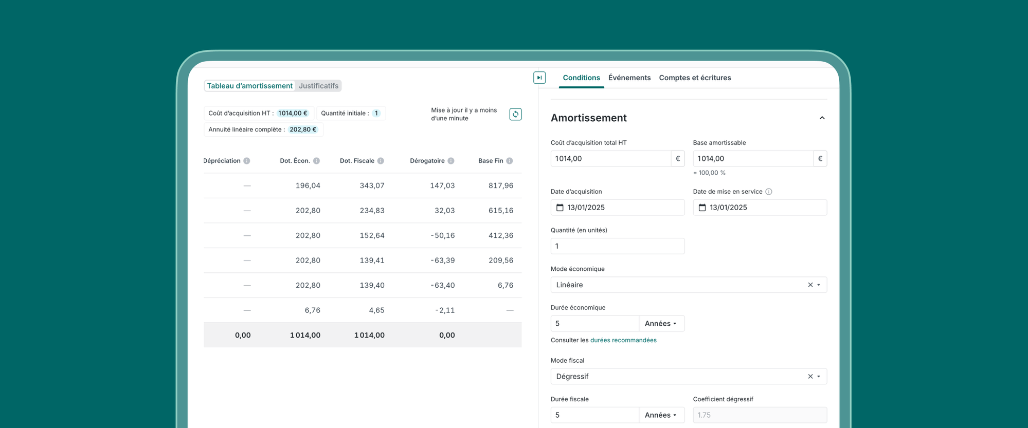Click the Quantité (en unités) input field
1028x428 pixels.
point(617,246)
